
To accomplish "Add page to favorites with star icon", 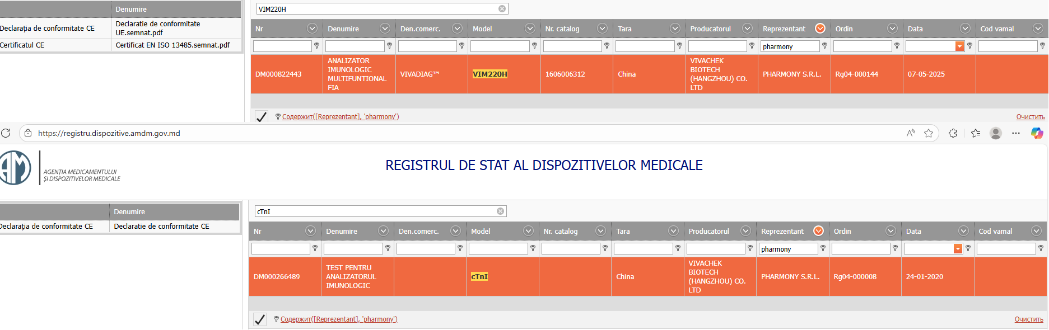I will 929,133.
